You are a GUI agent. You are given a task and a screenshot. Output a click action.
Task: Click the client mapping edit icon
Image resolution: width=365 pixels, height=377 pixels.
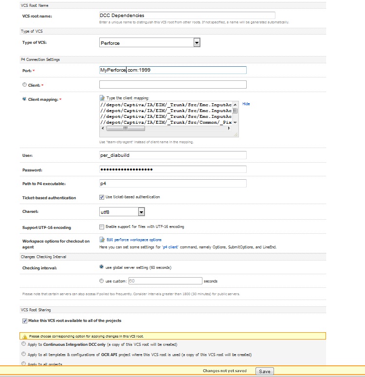(102, 98)
